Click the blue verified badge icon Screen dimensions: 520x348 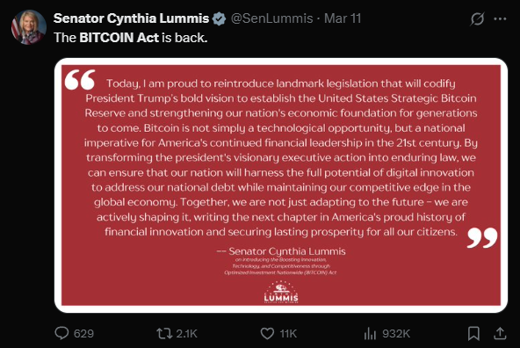[x=219, y=19]
